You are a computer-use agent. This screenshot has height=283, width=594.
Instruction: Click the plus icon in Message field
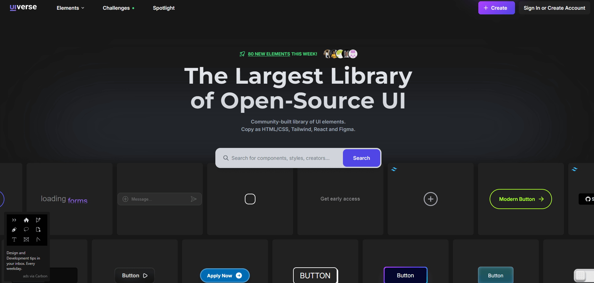[125, 199]
